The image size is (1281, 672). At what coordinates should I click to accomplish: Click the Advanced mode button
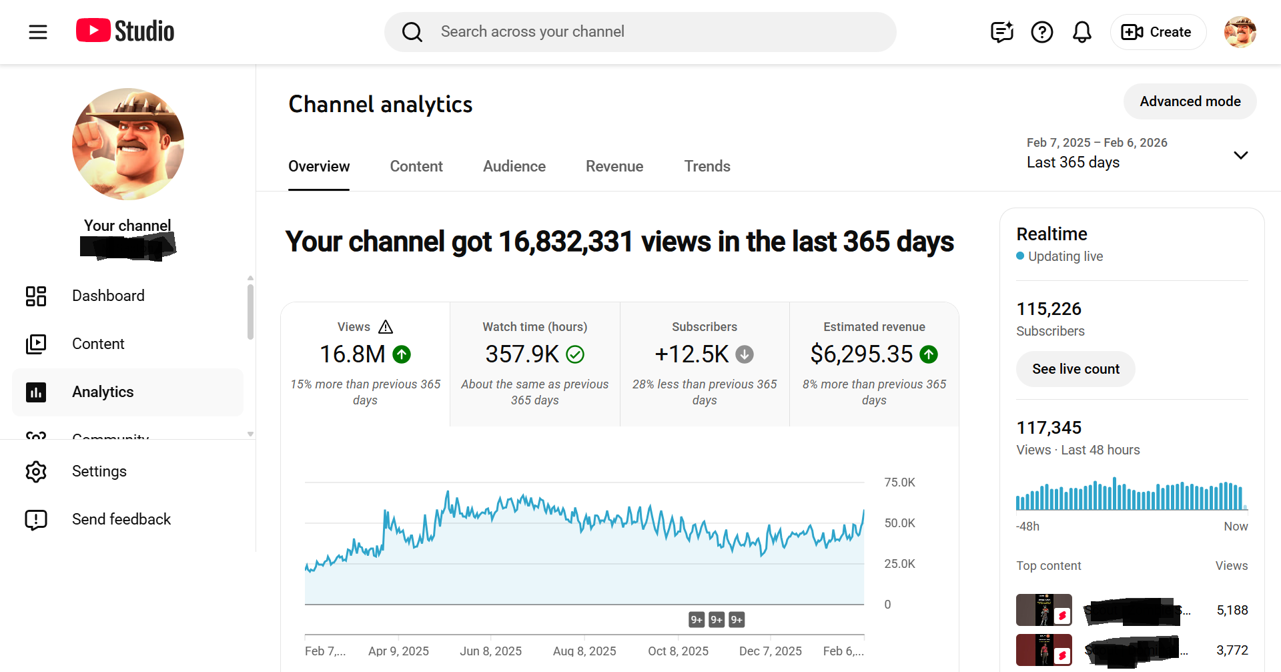coord(1190,101)
